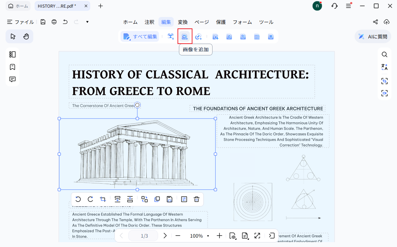
Task: Send selected image backward
Action: 118,199
